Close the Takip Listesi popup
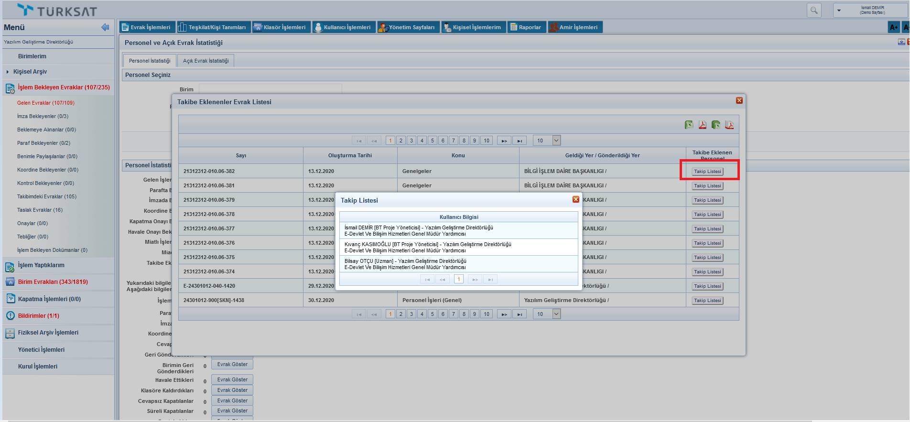Screen dimensions: 910x422 [x=575, y=199]
